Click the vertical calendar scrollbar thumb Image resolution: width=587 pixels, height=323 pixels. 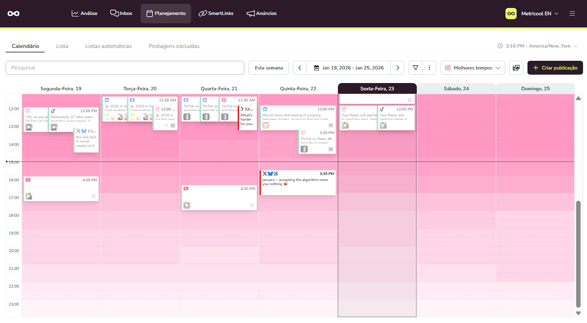tap(578, 254)
